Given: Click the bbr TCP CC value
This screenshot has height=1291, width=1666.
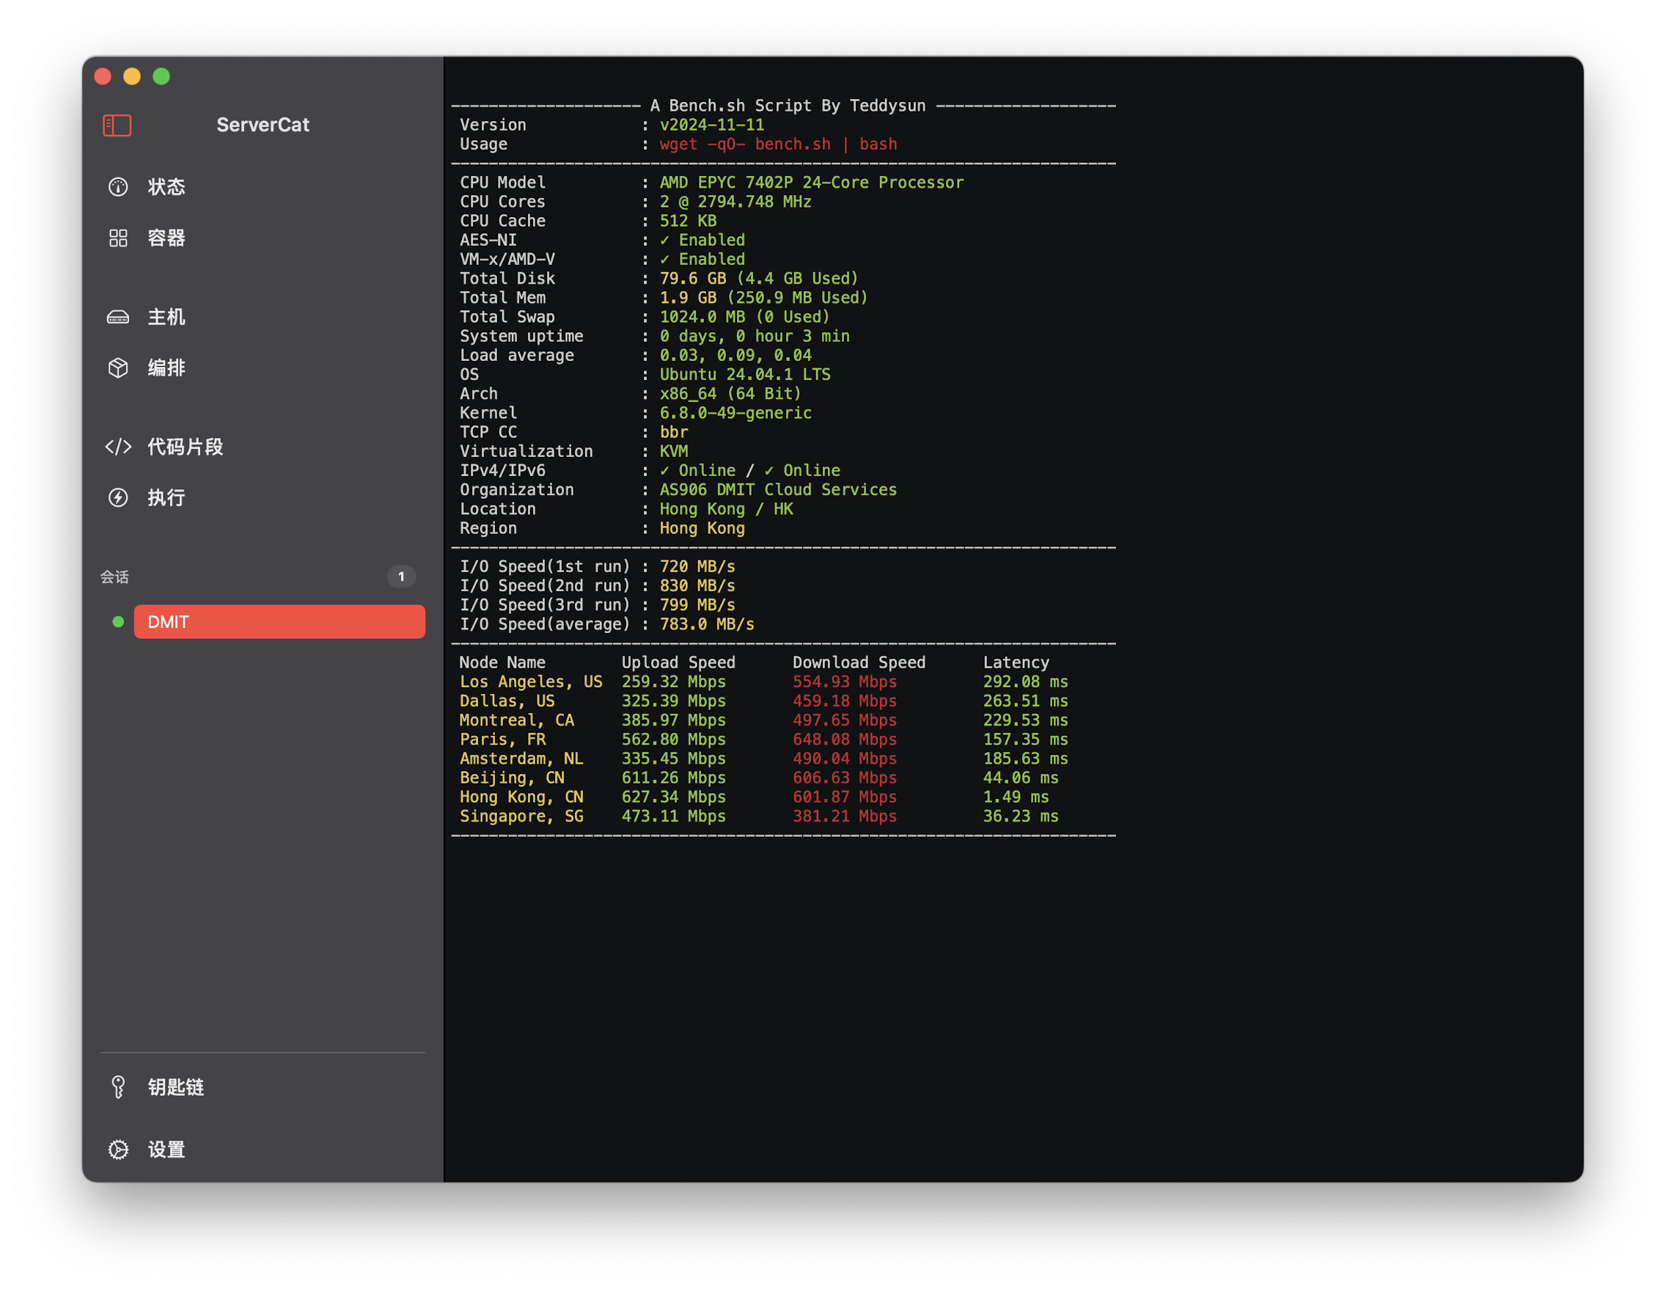Looking at the screenshot, I should click(674, 433).
